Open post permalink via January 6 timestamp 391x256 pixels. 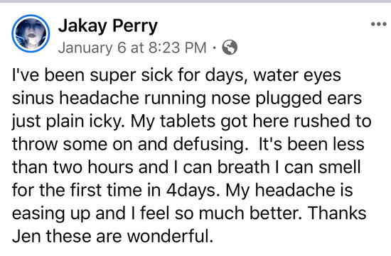pos(132,48)
